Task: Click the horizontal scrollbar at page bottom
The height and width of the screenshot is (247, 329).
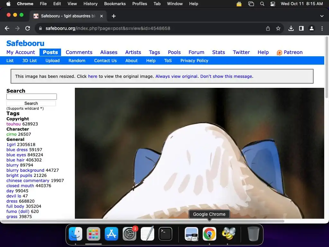Action: (142, 221)
